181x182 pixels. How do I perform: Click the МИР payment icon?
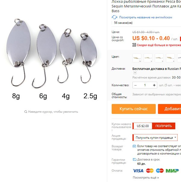[172, 171]
